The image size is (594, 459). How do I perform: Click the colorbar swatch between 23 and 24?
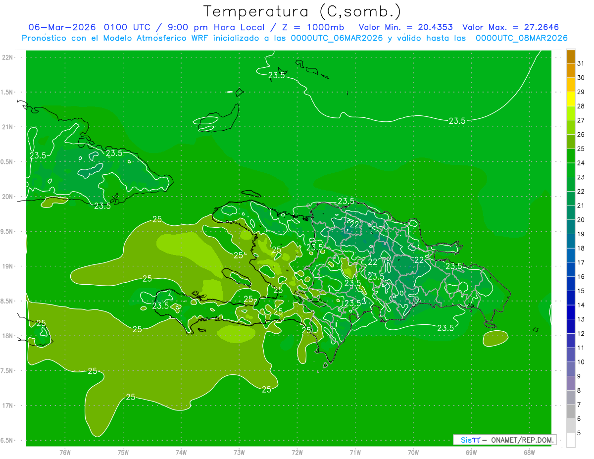click(x=571, y=170)
